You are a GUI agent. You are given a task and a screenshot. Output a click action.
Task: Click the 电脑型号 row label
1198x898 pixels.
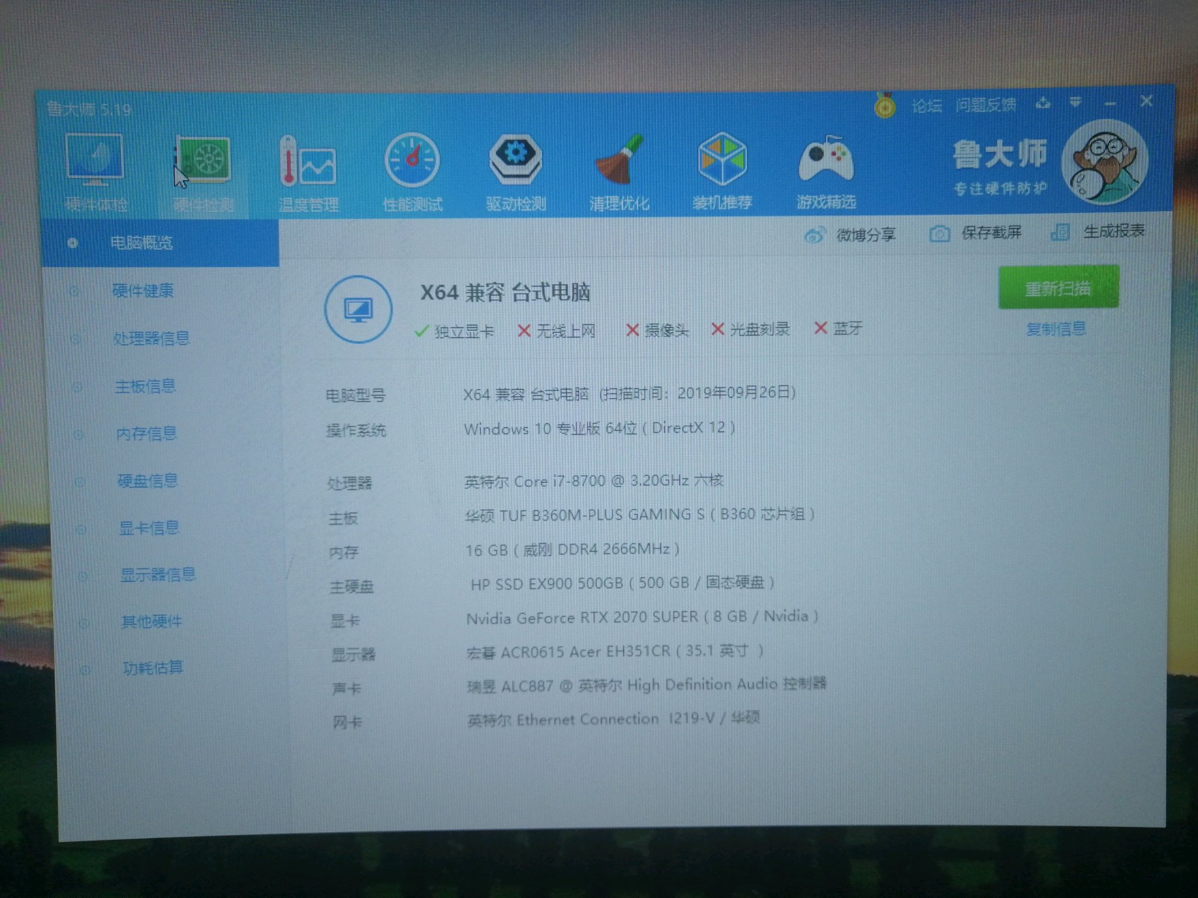tap(355, 395)
